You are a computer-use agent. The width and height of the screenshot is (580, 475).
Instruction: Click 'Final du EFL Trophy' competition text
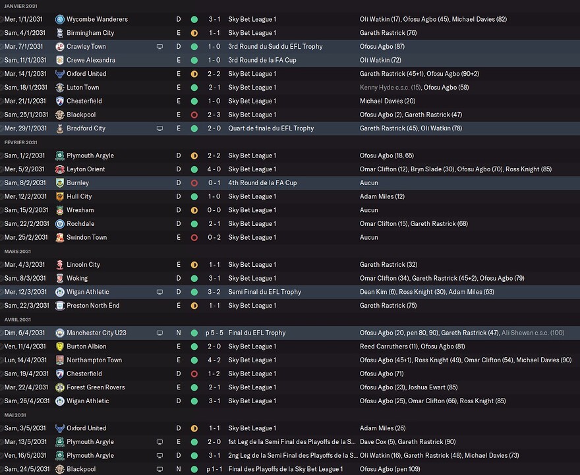[x=256, y=333]
